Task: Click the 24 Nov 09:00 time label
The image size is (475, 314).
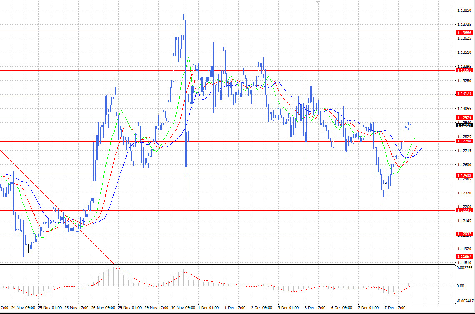Action: click(x=23, y=308)
